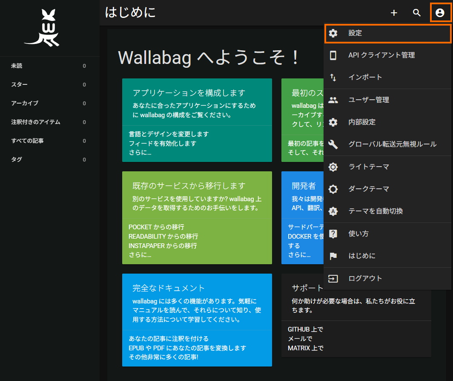
Task: Click さらに... in 既存のサービスから移行します card
Action: click(x=140, y=255)
